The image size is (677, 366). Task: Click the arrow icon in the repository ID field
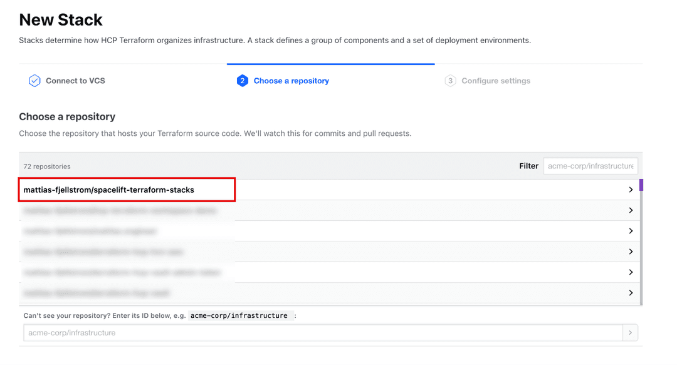pos(630,332)
